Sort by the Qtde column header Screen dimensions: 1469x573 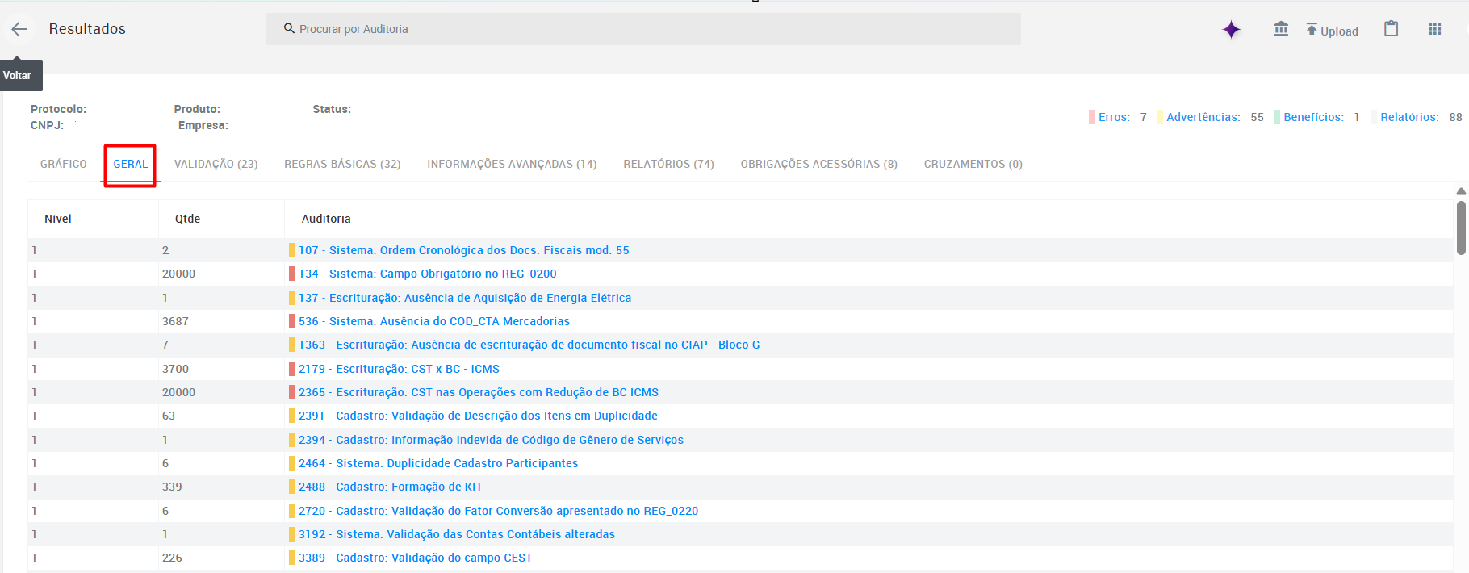(x=187, y=219)
